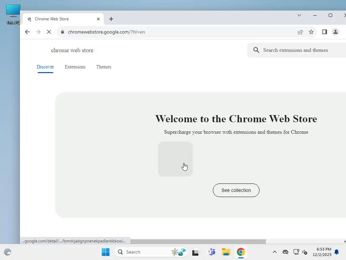Viewport: 346px width, 260px height.
Task: Switch to the Discover tab
Action: pyautogui.click(x=45, y=67)
